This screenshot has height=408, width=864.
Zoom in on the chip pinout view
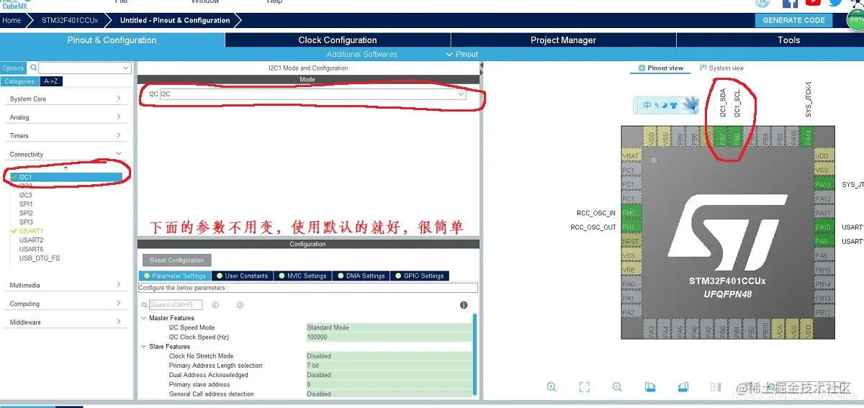pyautogui.click(x=552, y=386)
